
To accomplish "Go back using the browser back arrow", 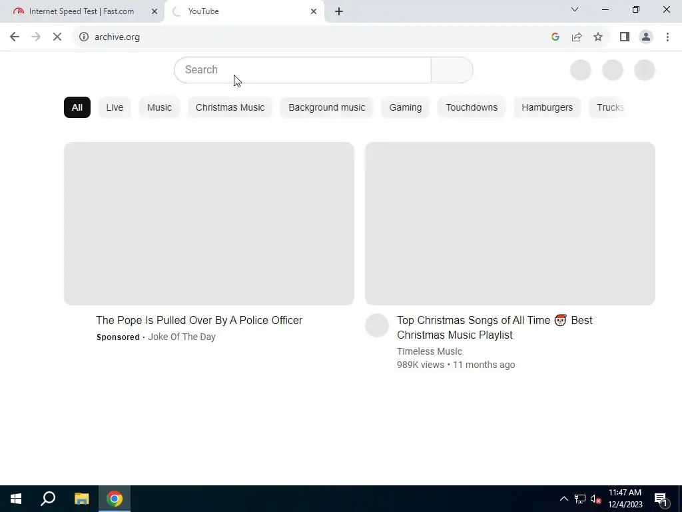I will click(15, 37).
